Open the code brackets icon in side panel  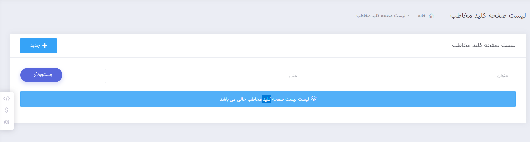[x=7, y=99]
